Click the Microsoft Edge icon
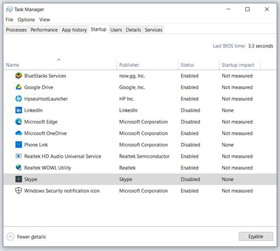 [x=18, y=122]
